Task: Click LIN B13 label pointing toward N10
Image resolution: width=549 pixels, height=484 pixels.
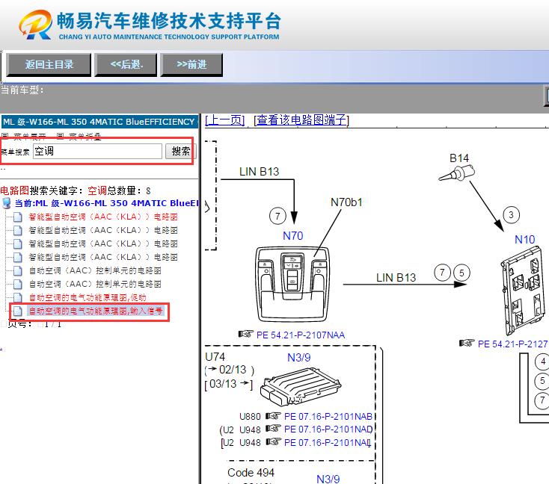Action: (396, 278)
